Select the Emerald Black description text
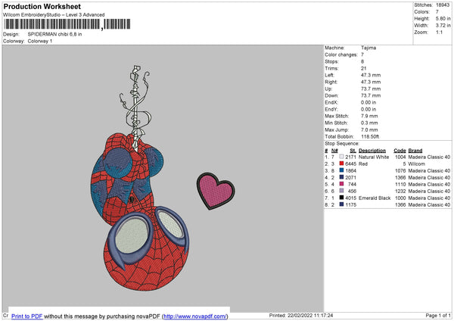 click(x=375, y=198)
